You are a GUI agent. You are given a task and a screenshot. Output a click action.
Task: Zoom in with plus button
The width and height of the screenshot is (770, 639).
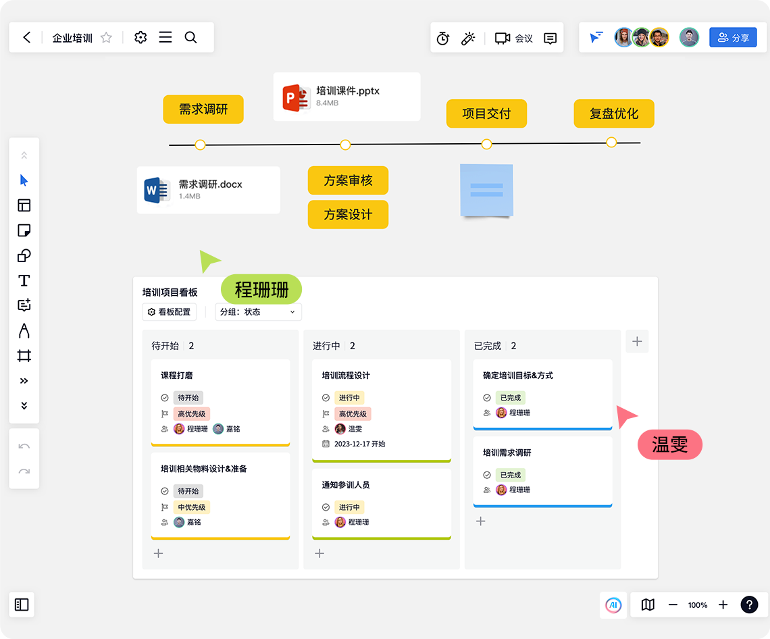pos(723,605)
